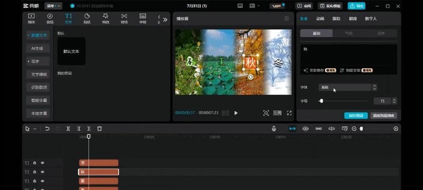Expand more panel tabs with double chevron

pos(165,19)
